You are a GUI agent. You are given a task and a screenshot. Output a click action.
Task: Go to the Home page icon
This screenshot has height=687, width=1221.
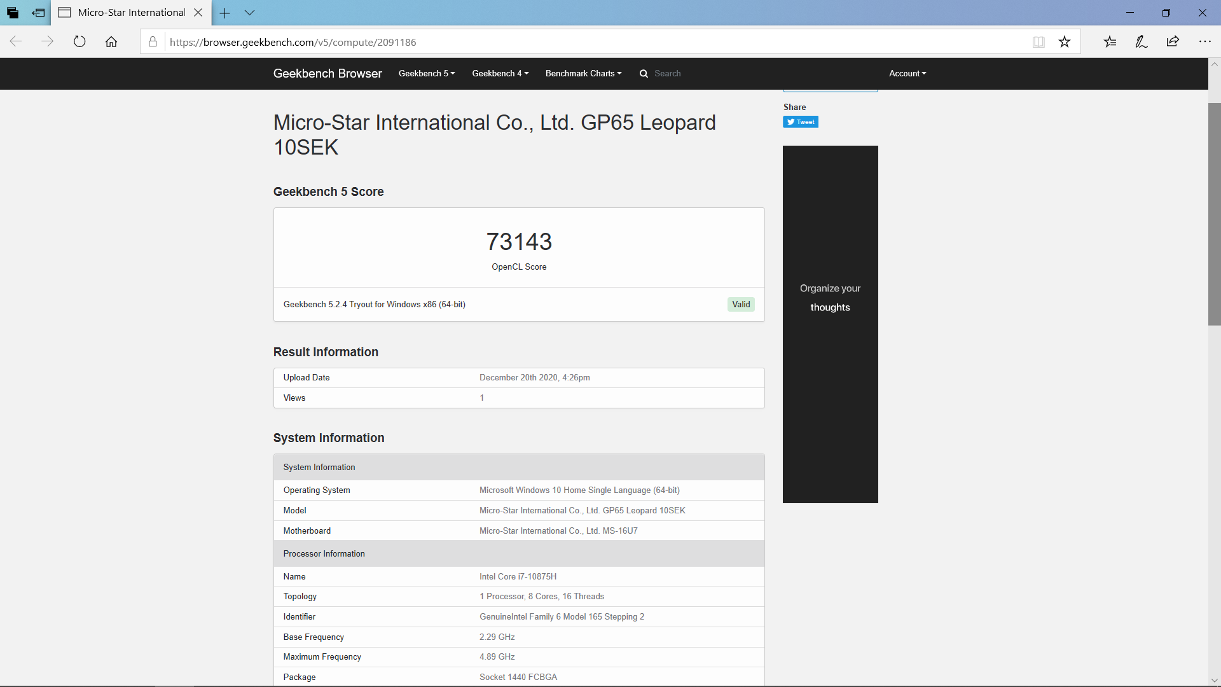coord(111,42)
